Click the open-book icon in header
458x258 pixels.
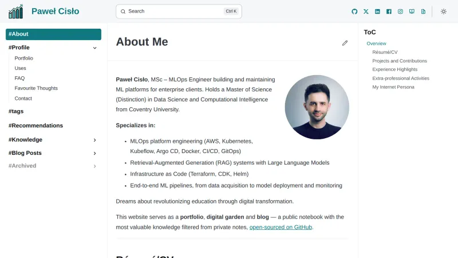pyautogui.click(x=412, y=11)
